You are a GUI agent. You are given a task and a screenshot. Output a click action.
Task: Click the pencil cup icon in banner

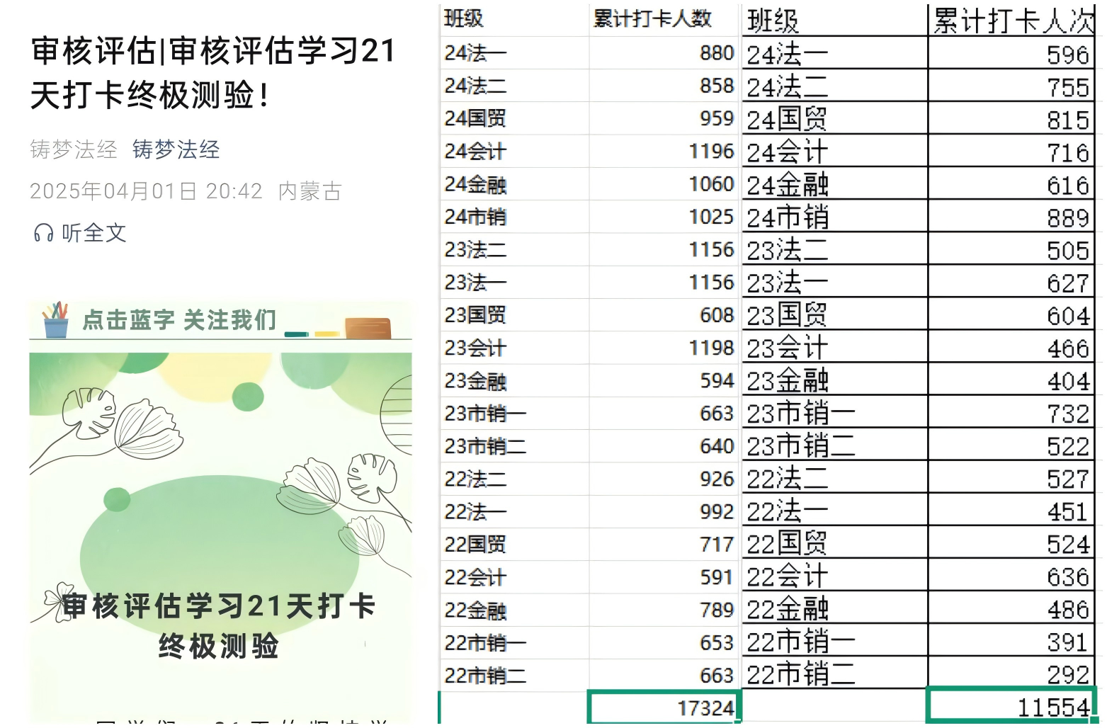(x=55, y=320)
